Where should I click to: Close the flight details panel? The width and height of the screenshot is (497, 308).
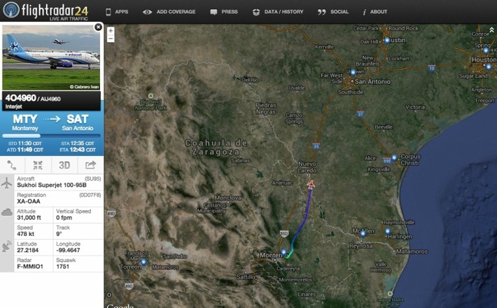click(x=98, y=27)
